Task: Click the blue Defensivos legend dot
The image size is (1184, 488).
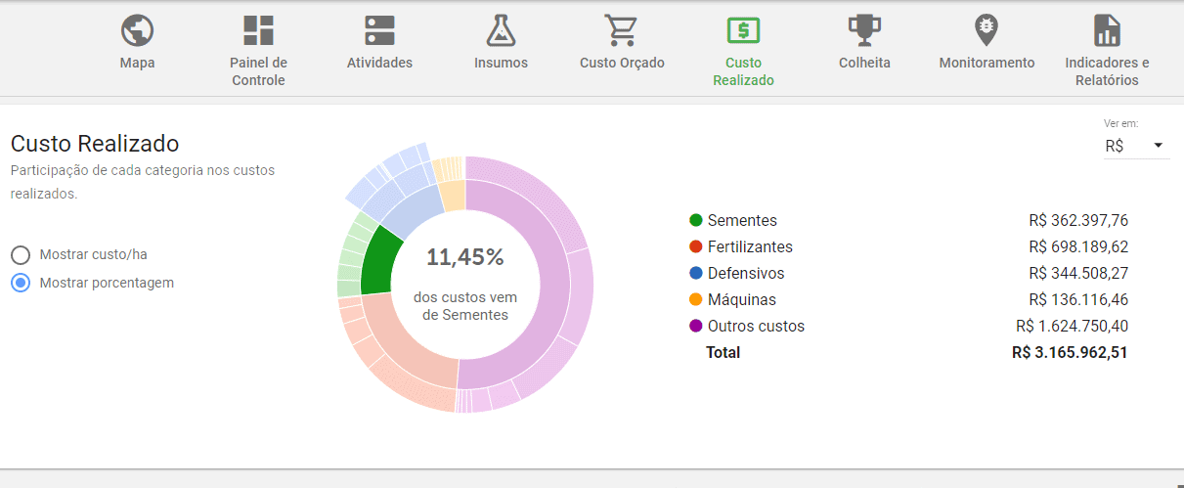Action: point(696,274)
